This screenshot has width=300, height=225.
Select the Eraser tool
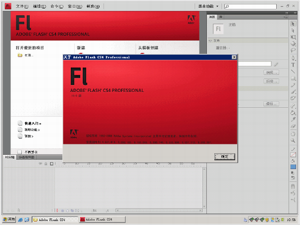point(293,126)
